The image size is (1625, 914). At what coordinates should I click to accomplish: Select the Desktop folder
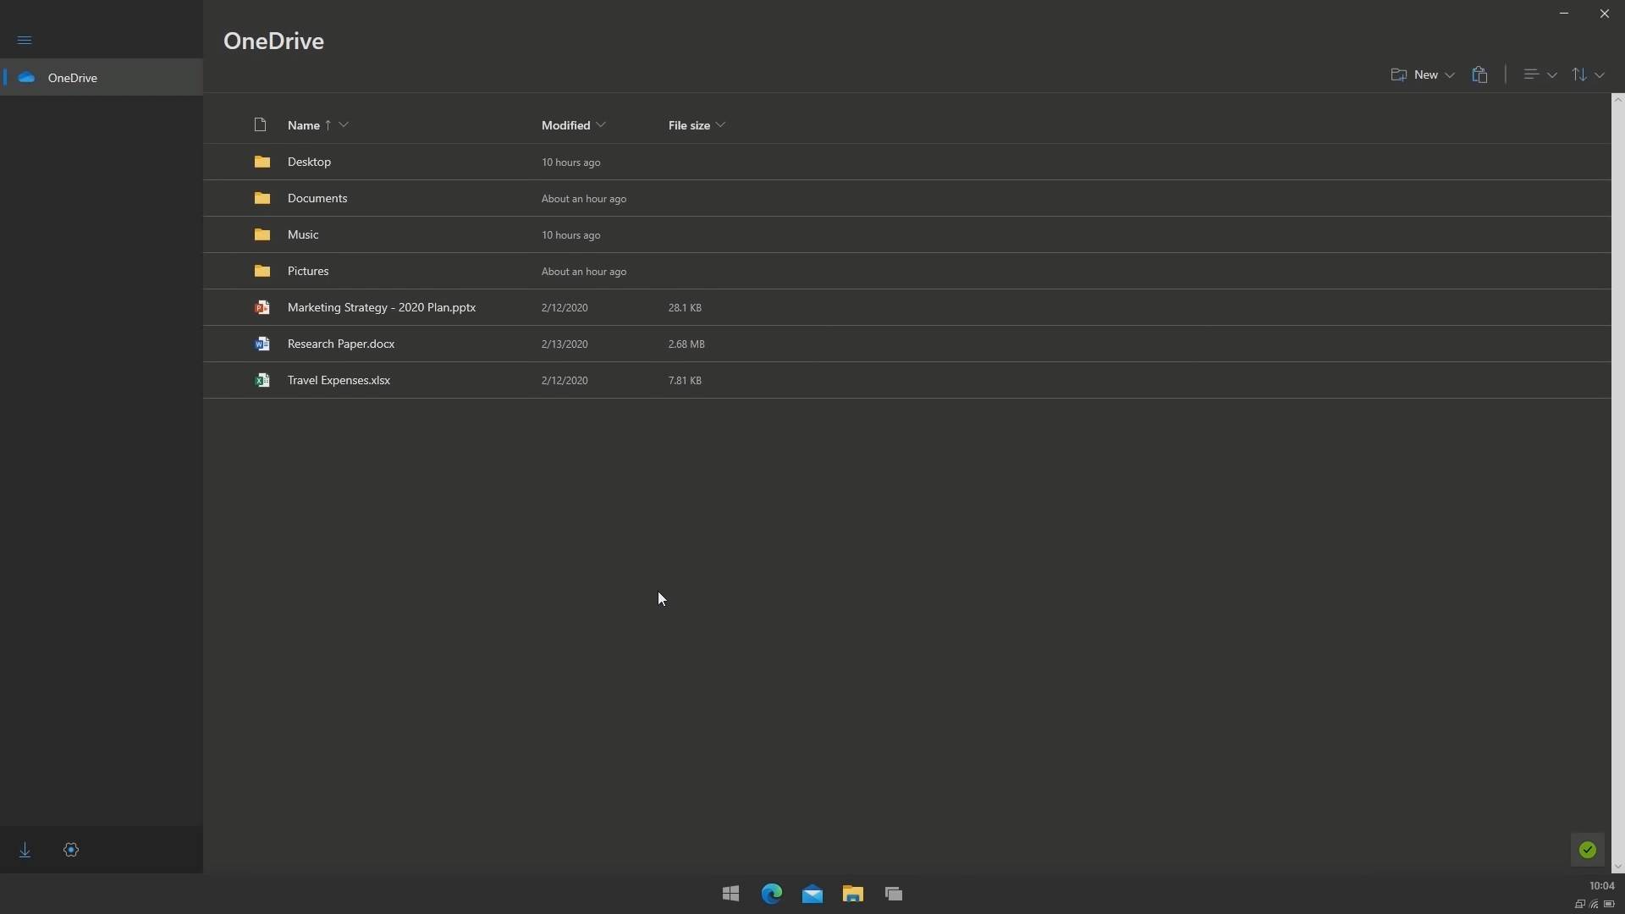tap(309, 162)
